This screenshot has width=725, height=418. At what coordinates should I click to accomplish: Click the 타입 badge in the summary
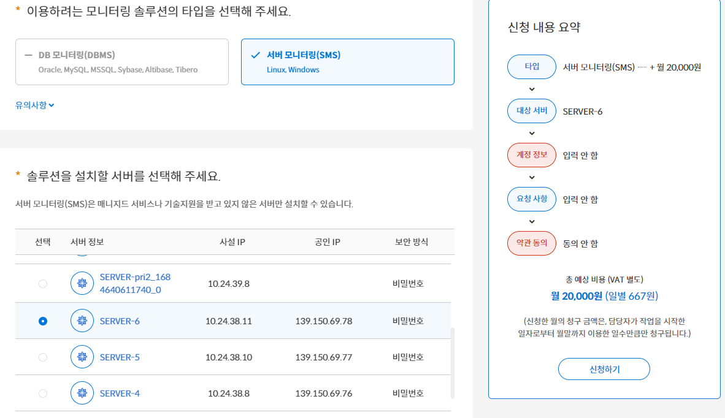tap(531, 66)
